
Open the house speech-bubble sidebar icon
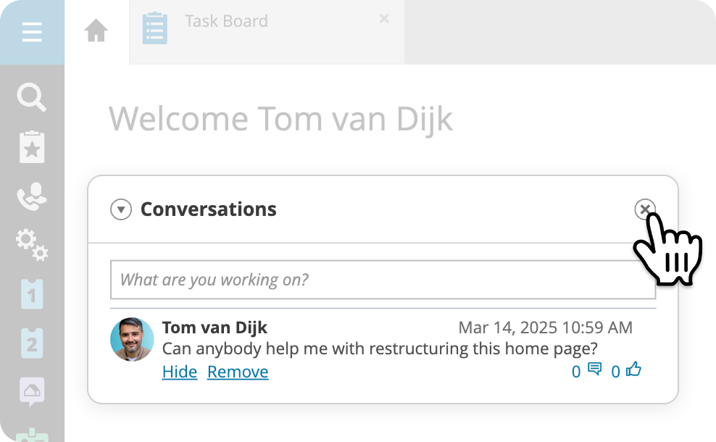[32, 391]
